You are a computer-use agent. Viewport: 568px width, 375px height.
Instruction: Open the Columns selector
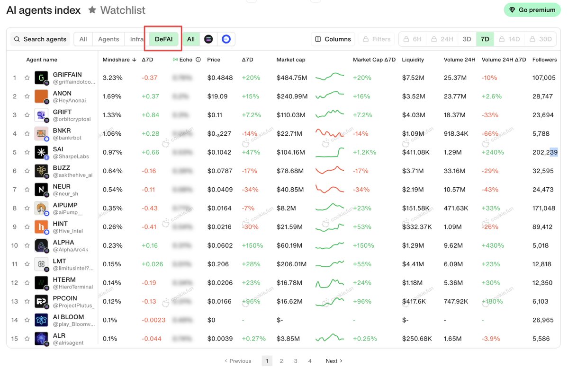click(333, 39)
